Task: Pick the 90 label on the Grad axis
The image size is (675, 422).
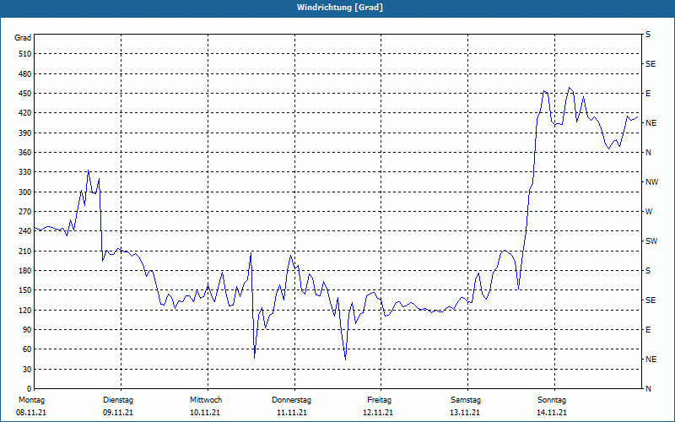Action: [27, 330]
